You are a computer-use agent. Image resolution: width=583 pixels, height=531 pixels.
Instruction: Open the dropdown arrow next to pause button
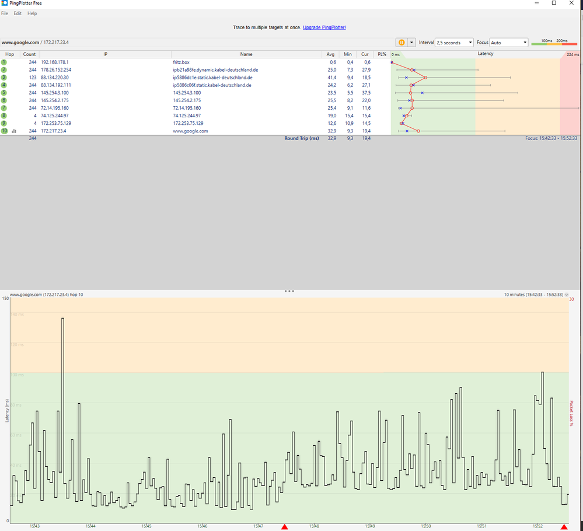tap(411, 43)
